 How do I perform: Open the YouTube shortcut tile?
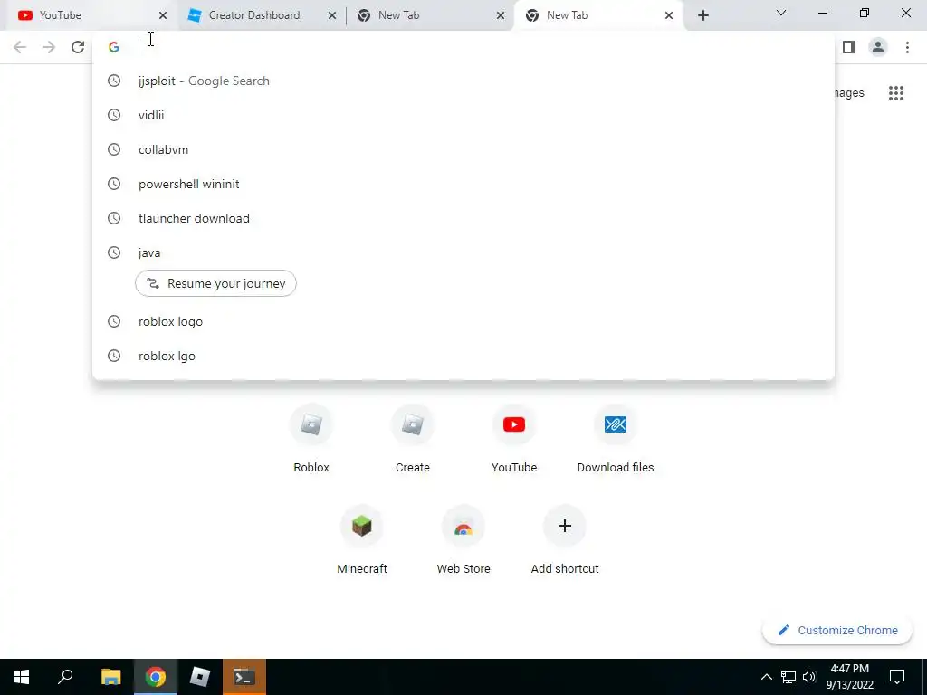[x=514, y=440]
